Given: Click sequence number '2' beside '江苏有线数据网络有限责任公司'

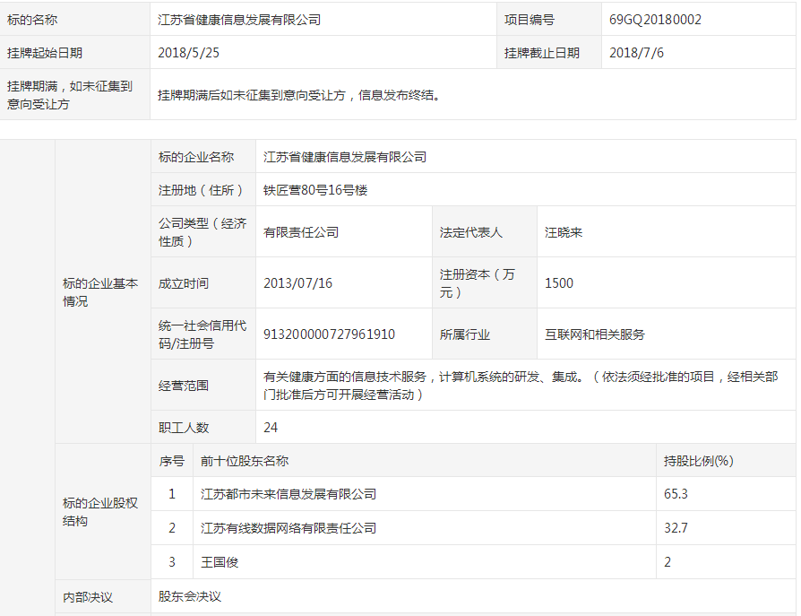Looking at the screenshot, I should [x=172, y=527].
